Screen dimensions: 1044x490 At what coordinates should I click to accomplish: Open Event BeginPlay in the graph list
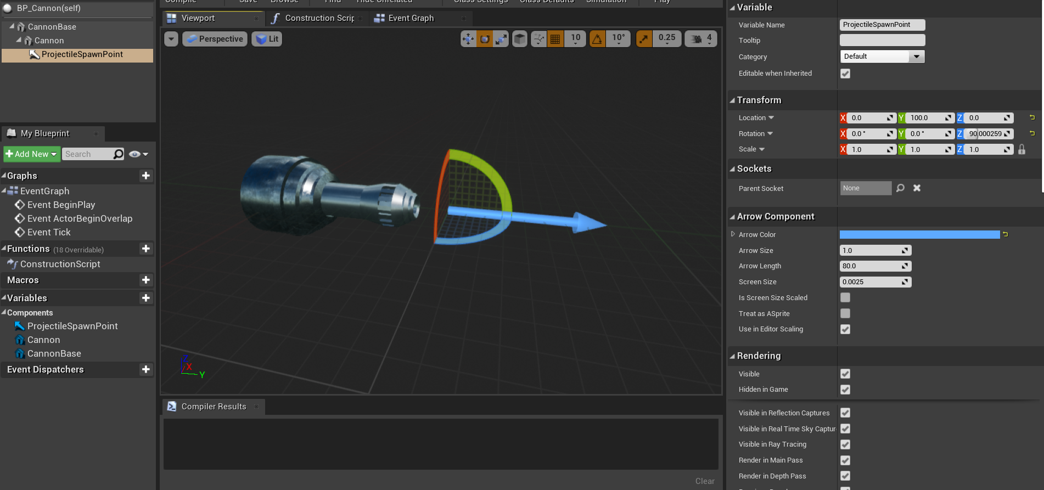(61, 205)
